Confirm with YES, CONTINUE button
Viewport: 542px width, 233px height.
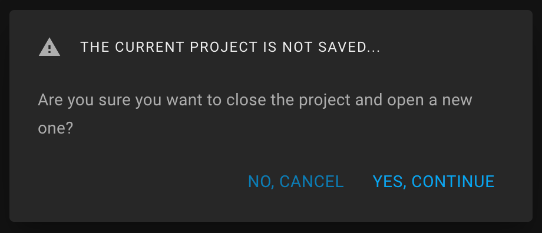[x=434, y=182]
